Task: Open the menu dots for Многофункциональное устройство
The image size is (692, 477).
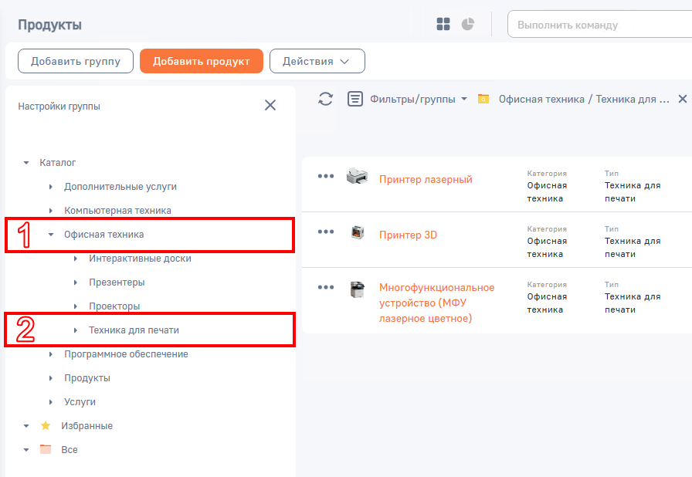Action: point(326,287)
